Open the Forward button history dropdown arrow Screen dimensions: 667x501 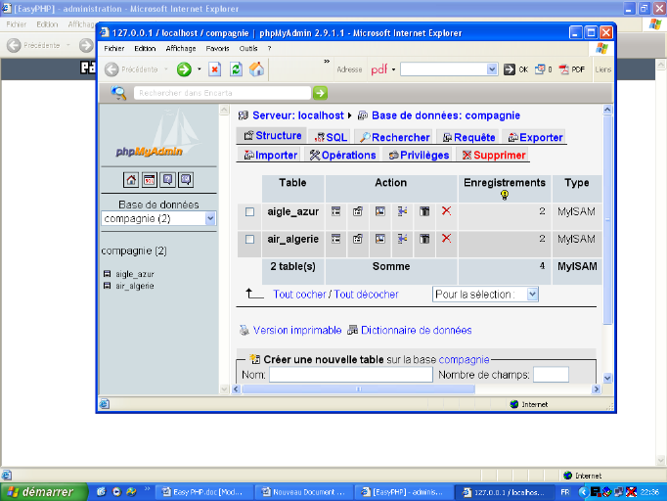pos(200,68)
